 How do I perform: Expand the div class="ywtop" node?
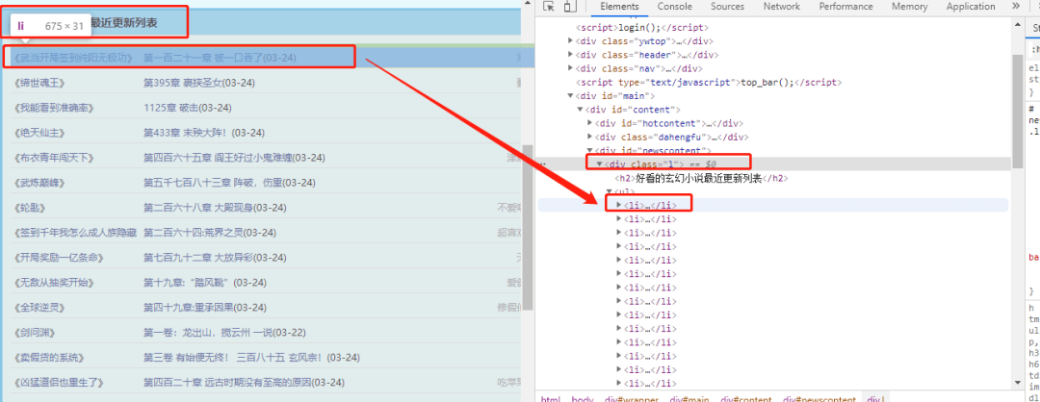click(x=571, y=41)
